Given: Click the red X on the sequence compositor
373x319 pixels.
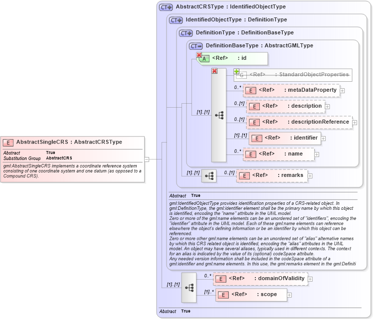Looking at the screenshot, I should 214,71.
